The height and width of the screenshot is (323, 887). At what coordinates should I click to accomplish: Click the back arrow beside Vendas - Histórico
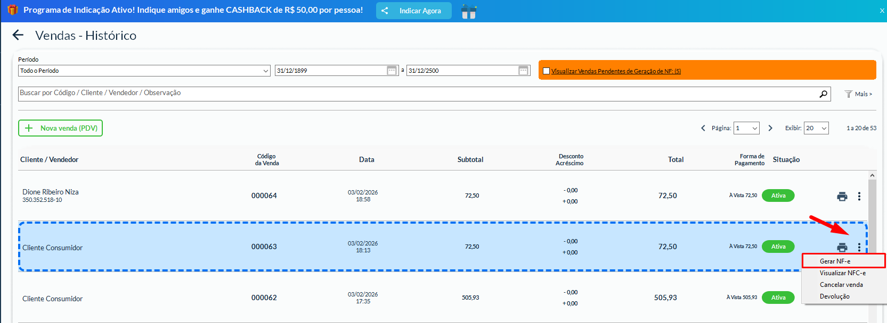tap(18, 35)
